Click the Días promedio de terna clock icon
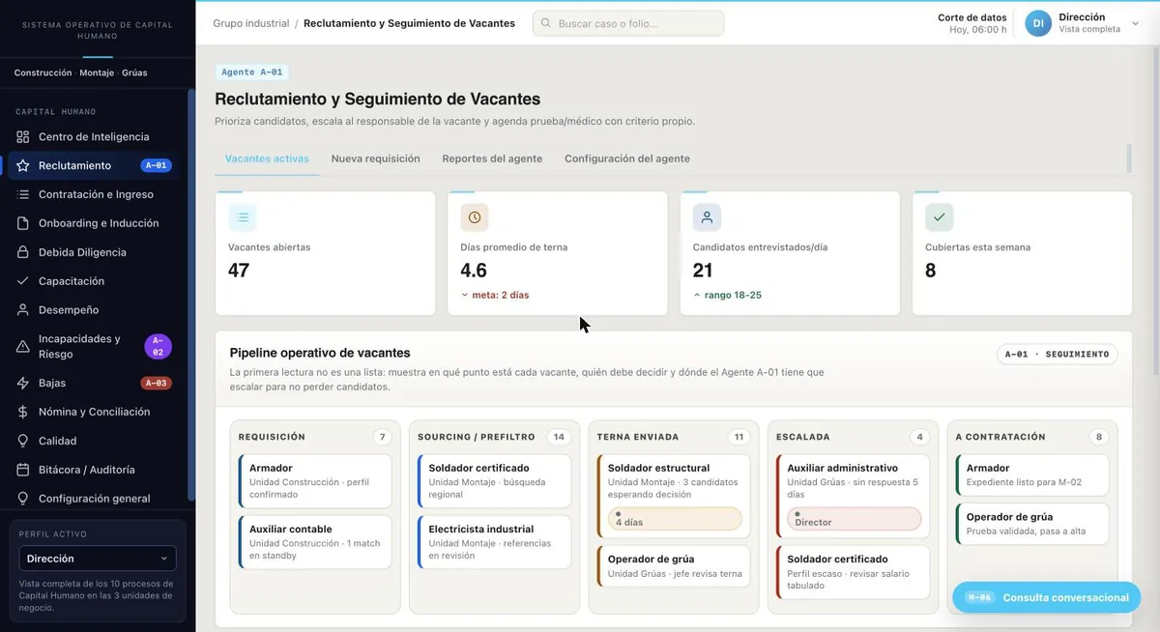The height and width of the screenshot is (632, 1160). tap(475, 217)
